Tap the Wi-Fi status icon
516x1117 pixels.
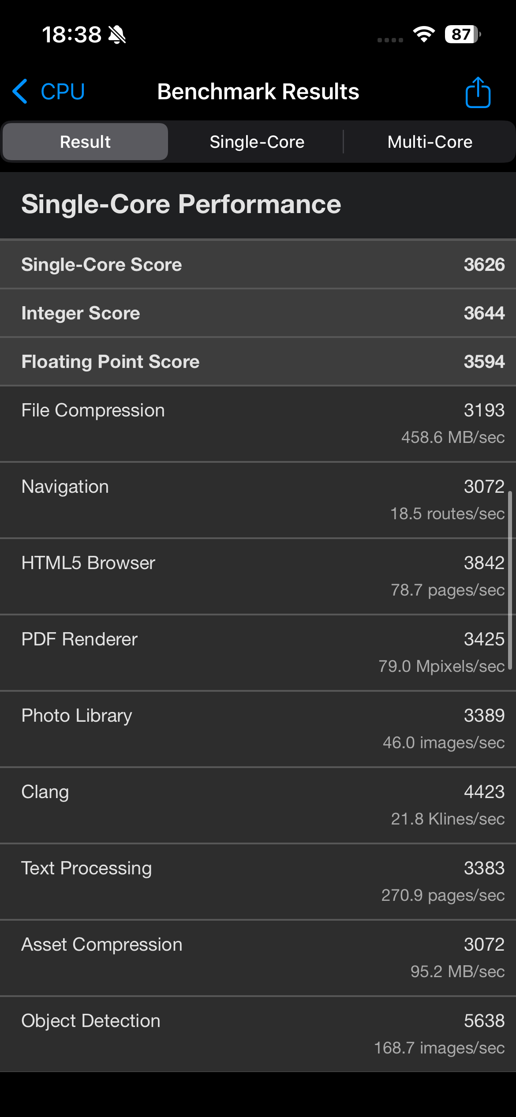423,34
